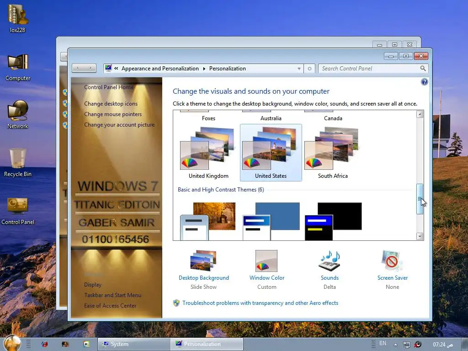
Task: Open the Screen Saver icon
Action: coord(392,261)
